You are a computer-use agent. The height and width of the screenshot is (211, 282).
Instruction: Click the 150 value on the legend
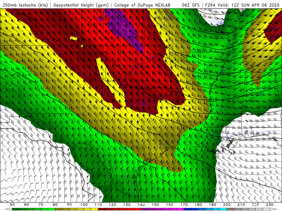155,205
